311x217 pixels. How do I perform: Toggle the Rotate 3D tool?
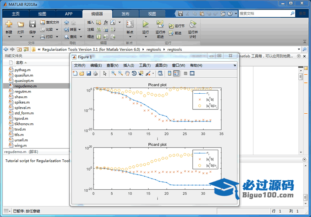coord(134,73)
